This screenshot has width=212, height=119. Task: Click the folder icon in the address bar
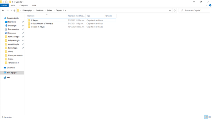(x=18, y=10)
